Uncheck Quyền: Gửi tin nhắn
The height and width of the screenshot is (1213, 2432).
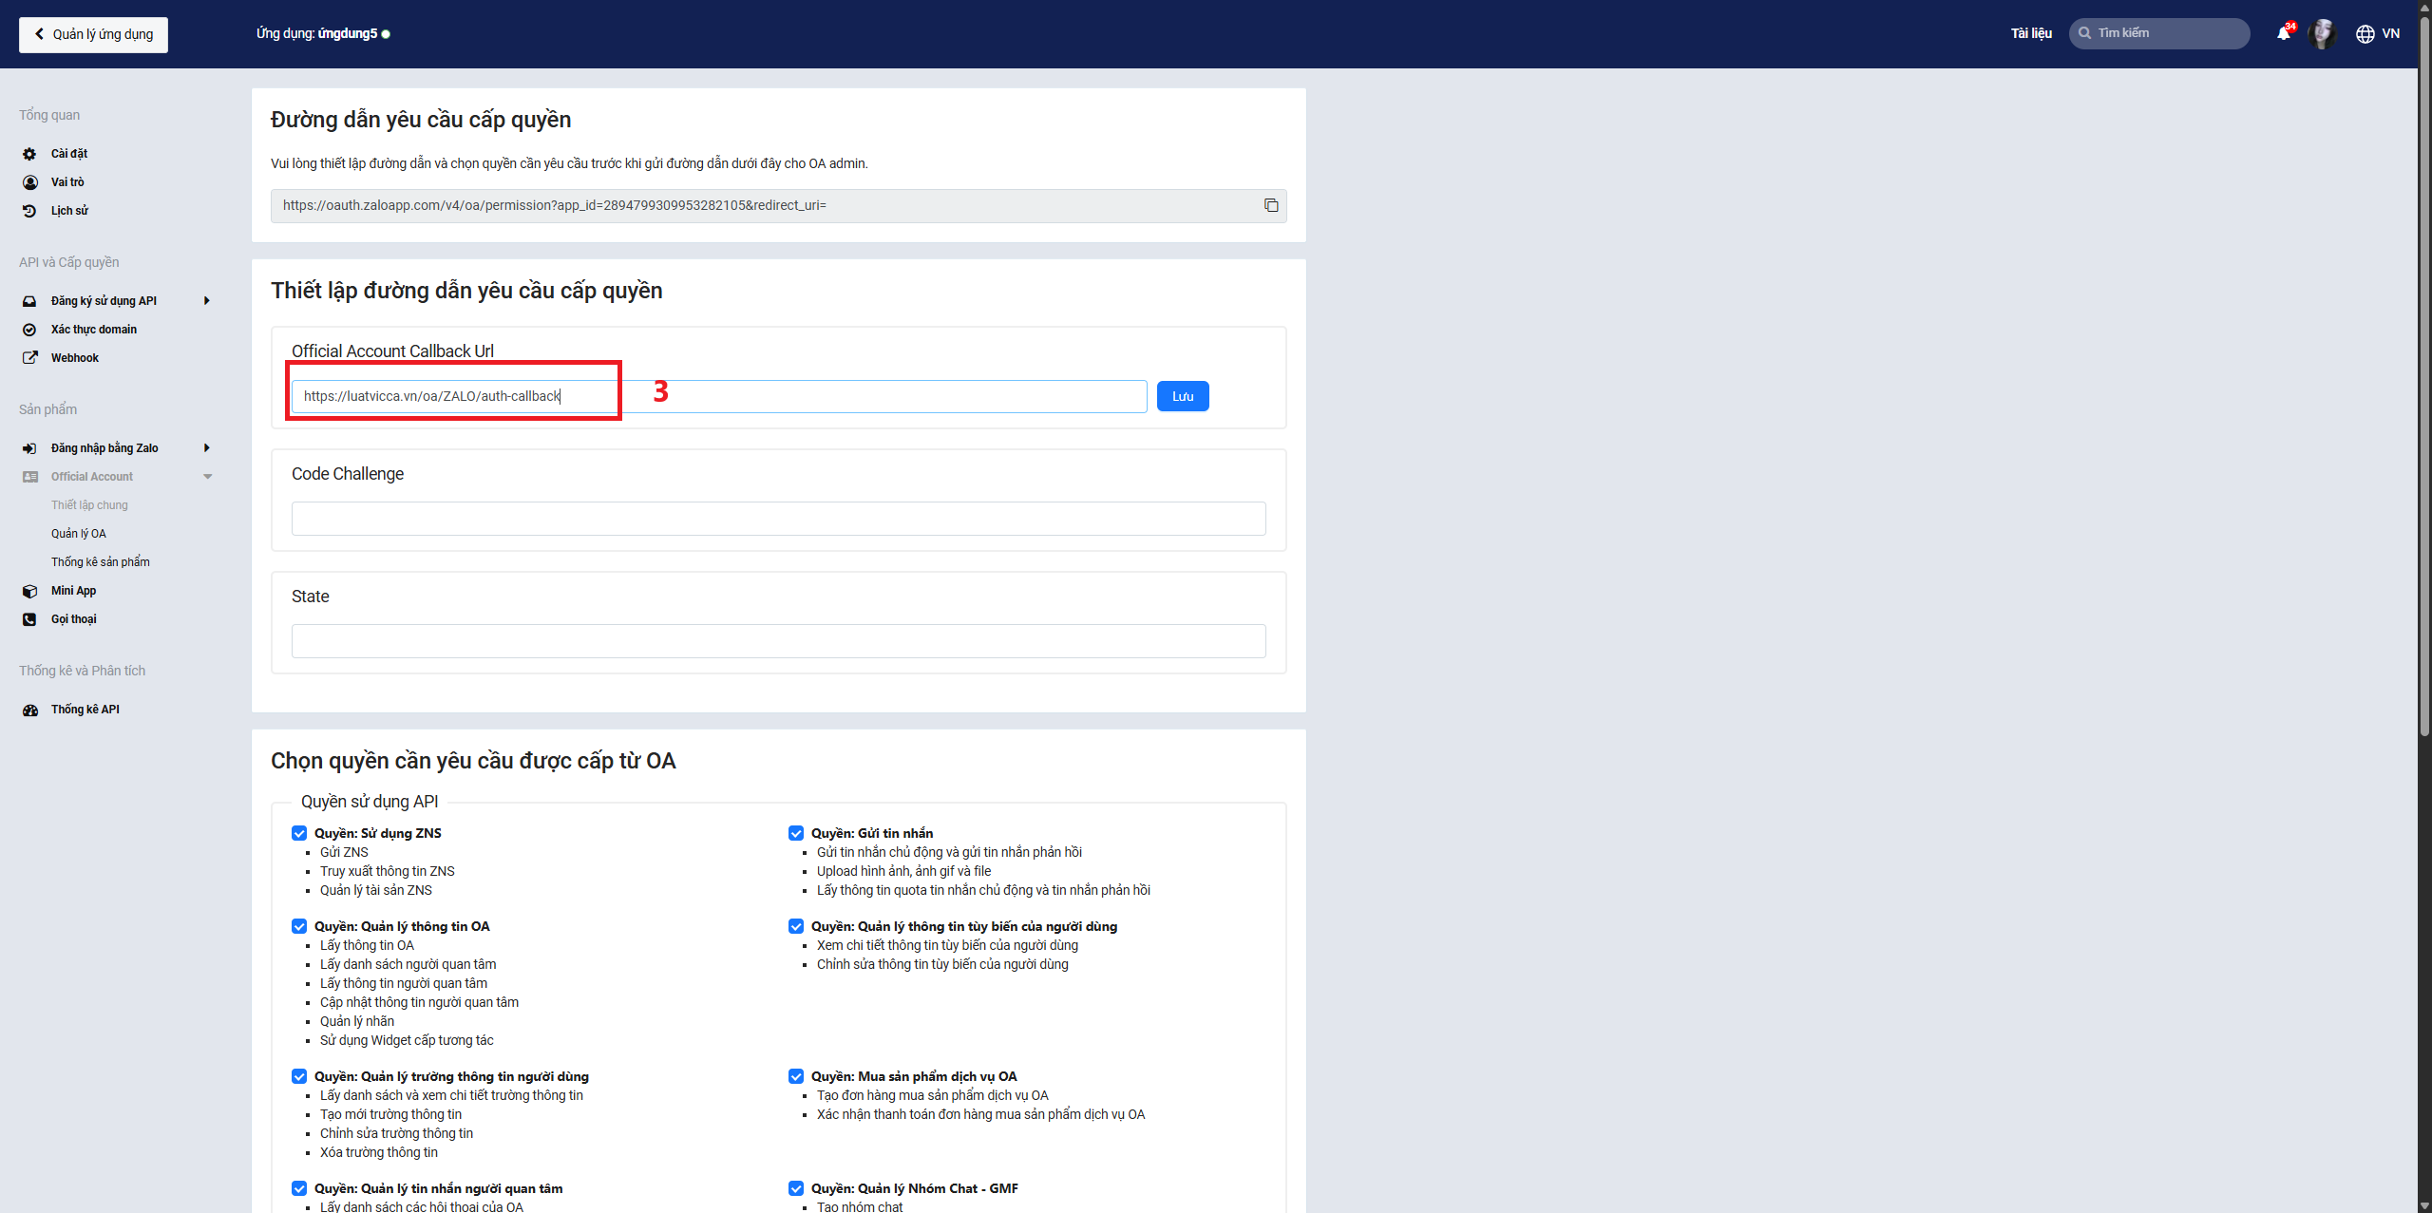point(796,833)
